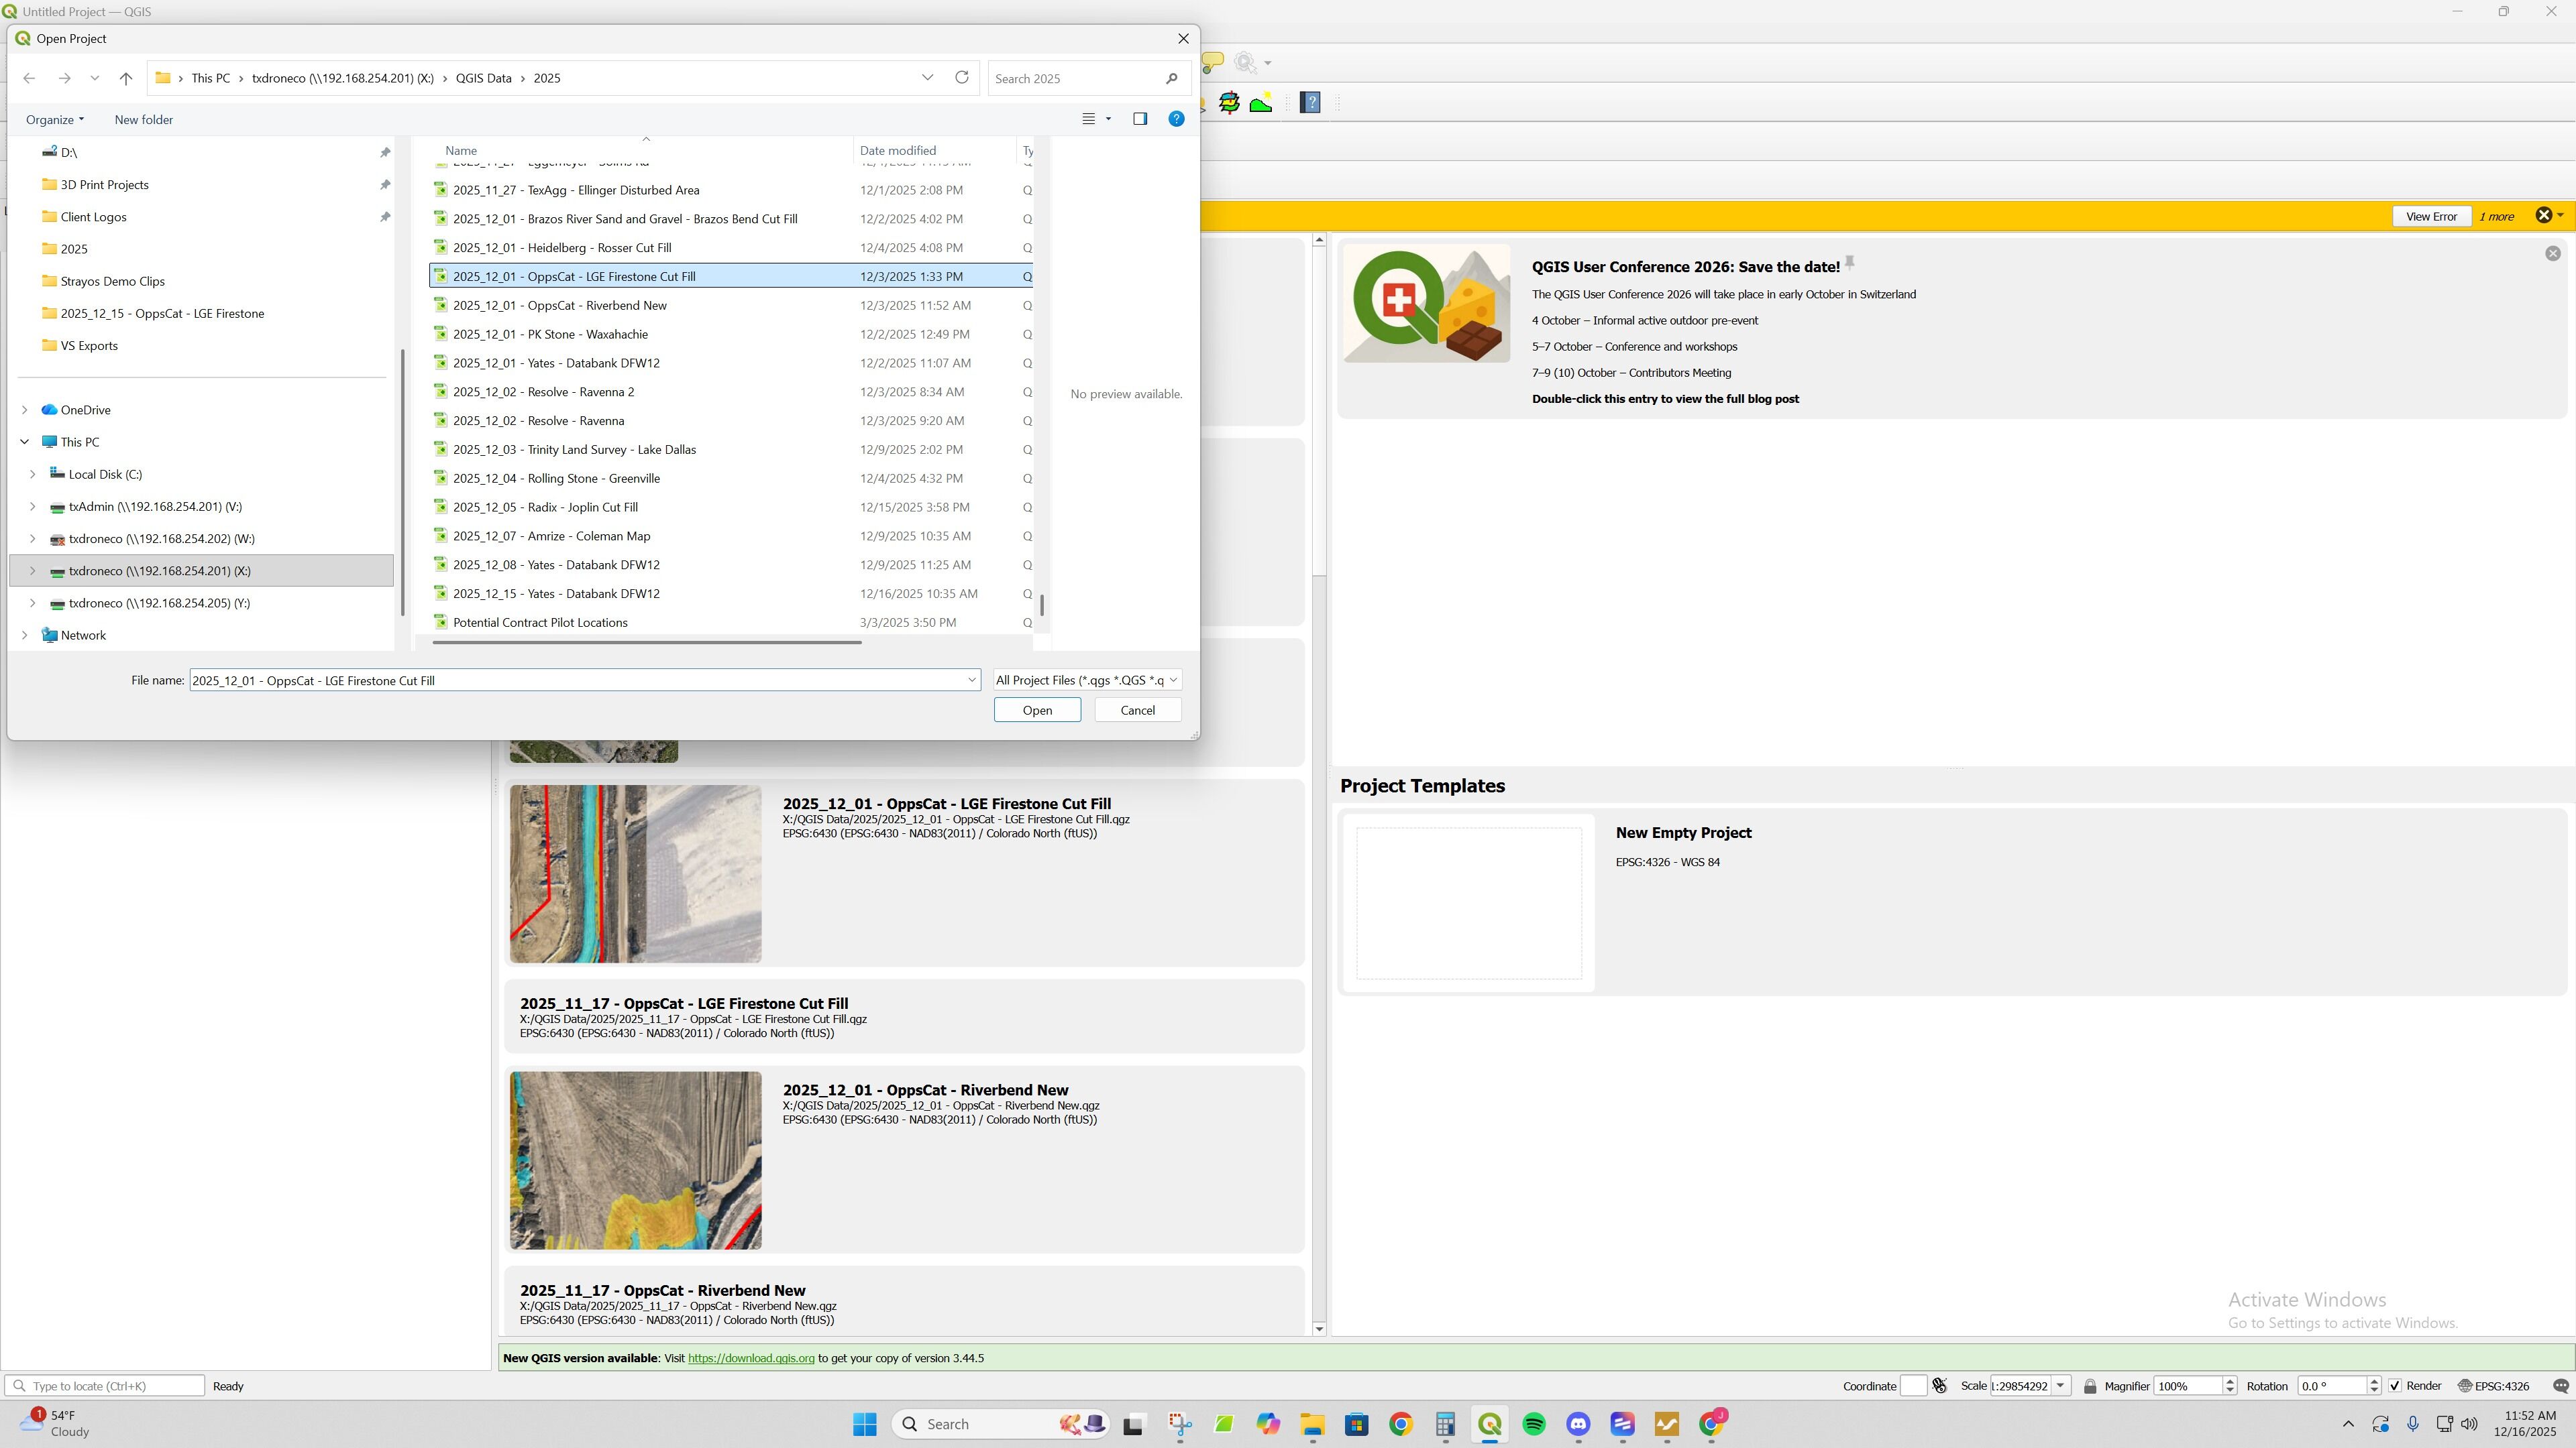This screenshot has height=1448, width=2576.
Task: Go back in the Open Project dialog
Action: [x=29, y=78]
